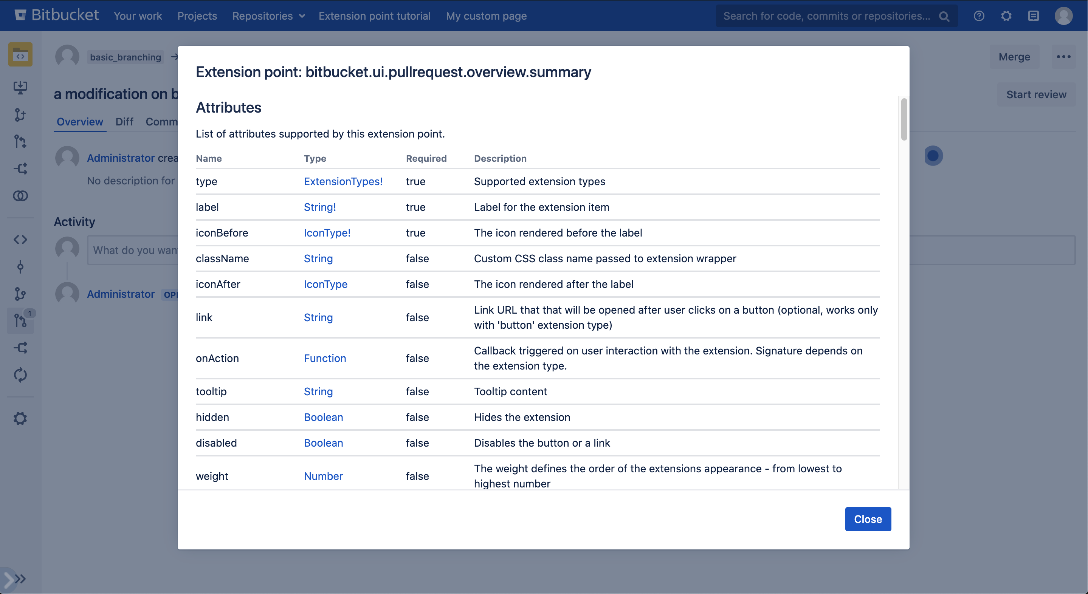Switch to the Diff tab

(x=124, y=122)
